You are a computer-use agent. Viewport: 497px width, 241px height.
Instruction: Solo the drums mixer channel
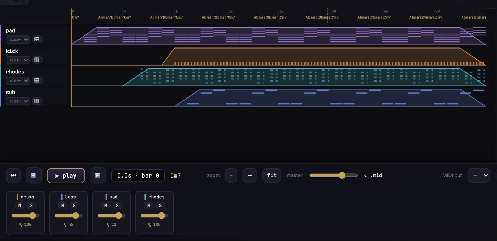31,206
